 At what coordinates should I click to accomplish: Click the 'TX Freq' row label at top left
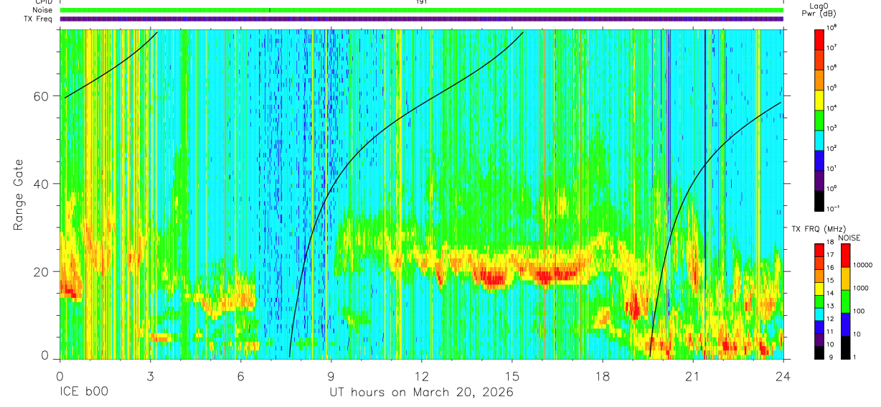pos(38,19)
